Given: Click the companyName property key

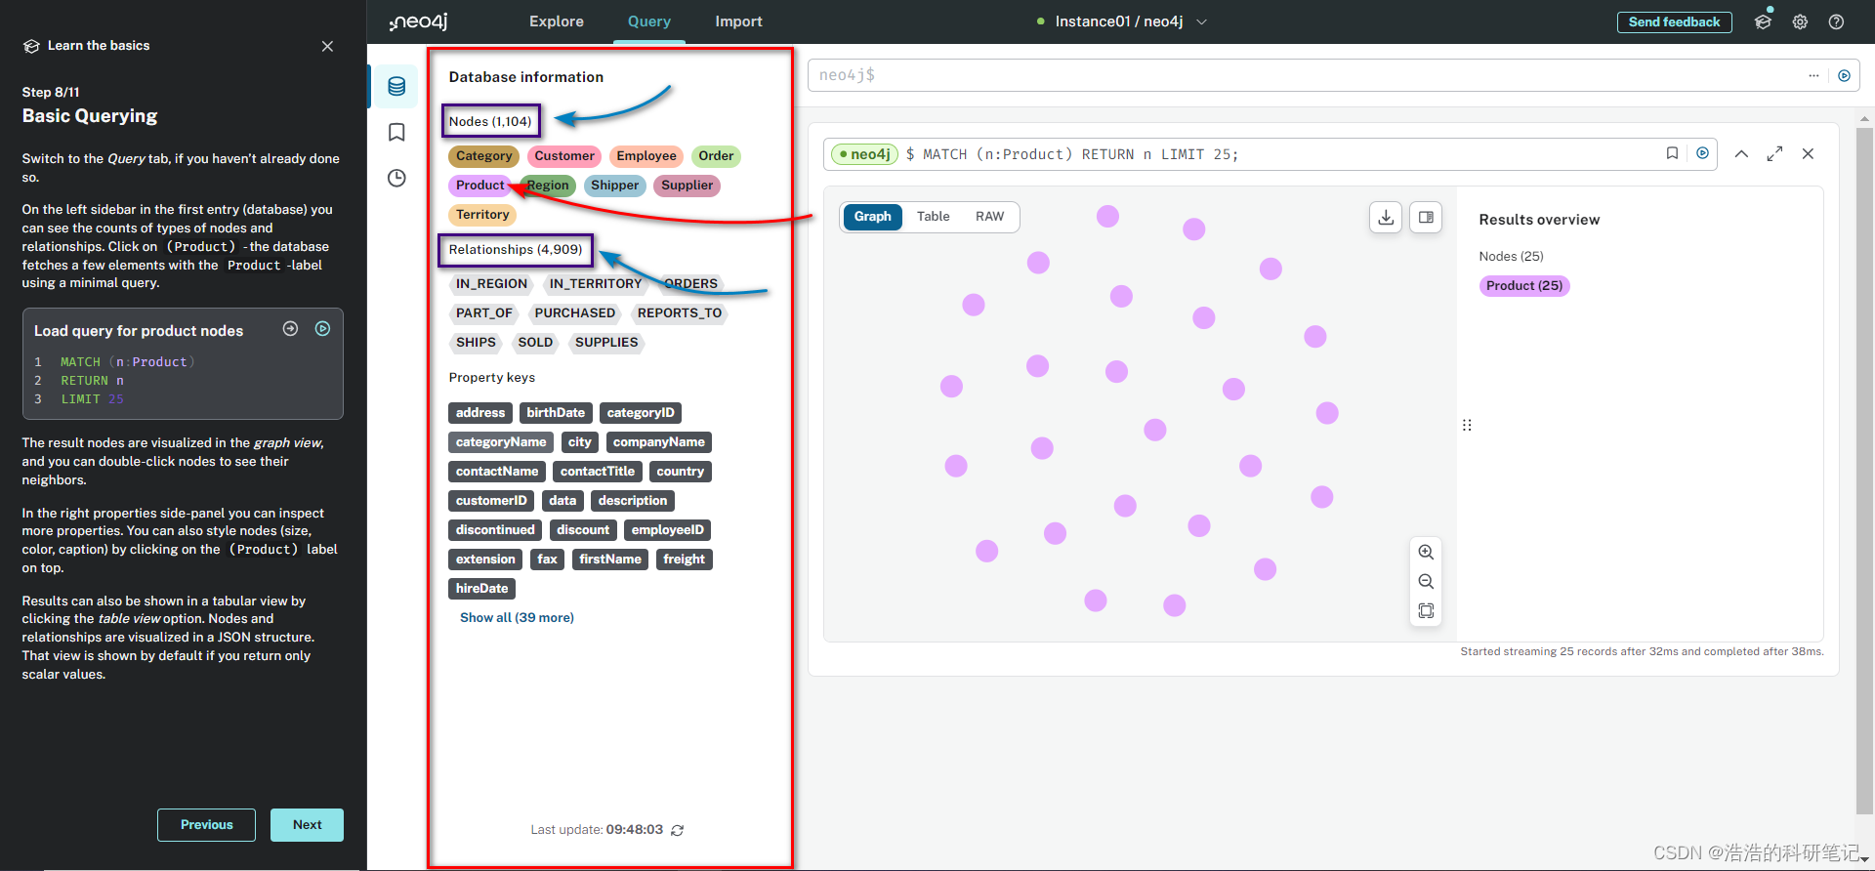Looking at the screenshot, I should pyautogui.click(x=658, y=442).
